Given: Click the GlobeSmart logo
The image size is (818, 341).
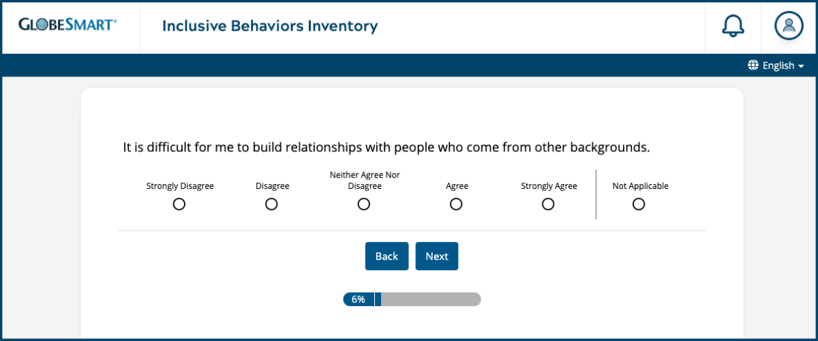Looking at the screenshot, I should 67,25.
